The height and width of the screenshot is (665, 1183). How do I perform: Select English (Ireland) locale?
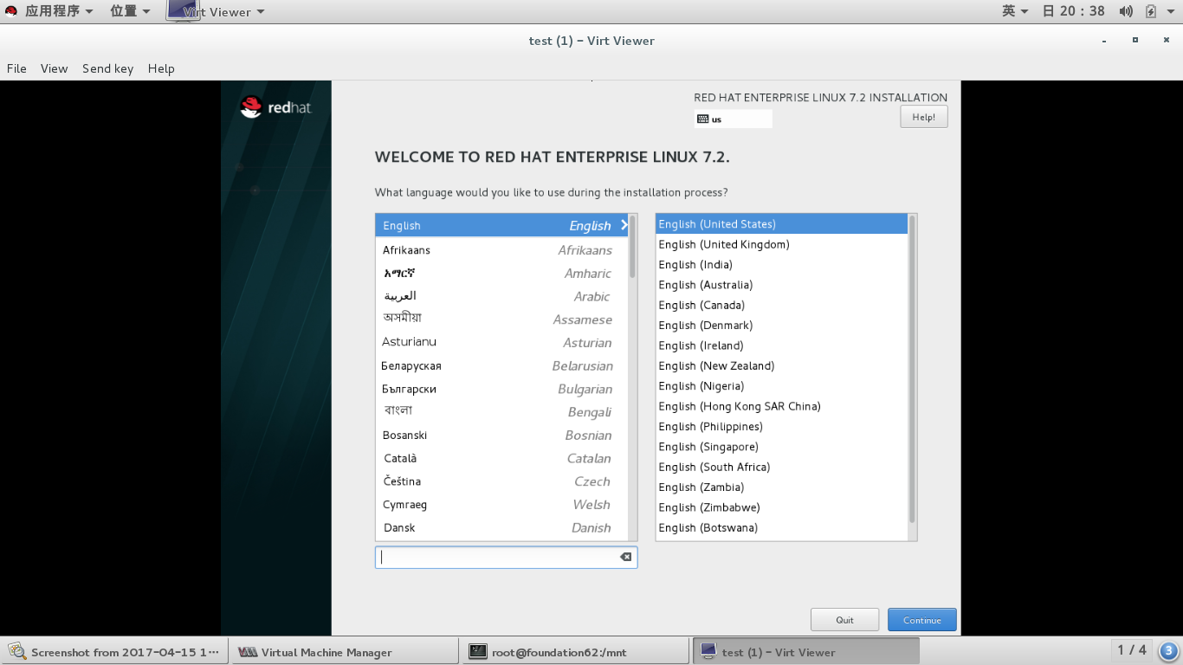[782, 345]
